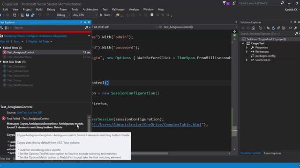Click Solution Explorer Properties wrench icon

tap(296, 28)
